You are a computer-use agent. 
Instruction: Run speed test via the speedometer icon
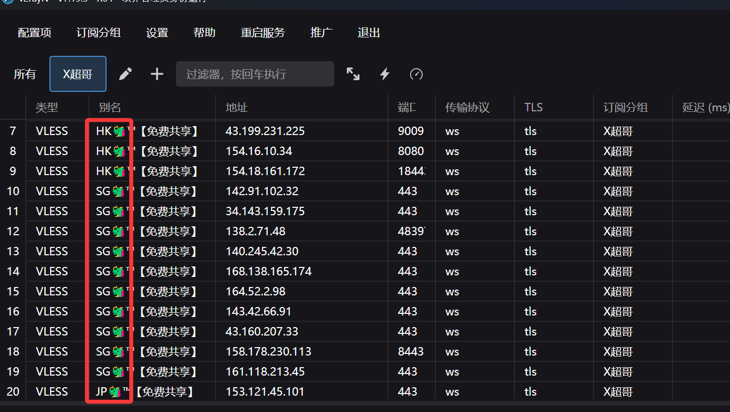416,74
